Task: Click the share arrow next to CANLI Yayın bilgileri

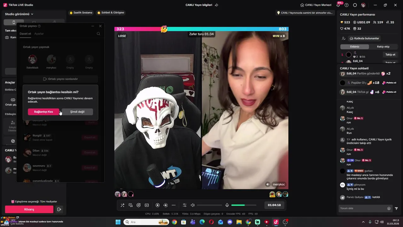Action: (217, 5)
